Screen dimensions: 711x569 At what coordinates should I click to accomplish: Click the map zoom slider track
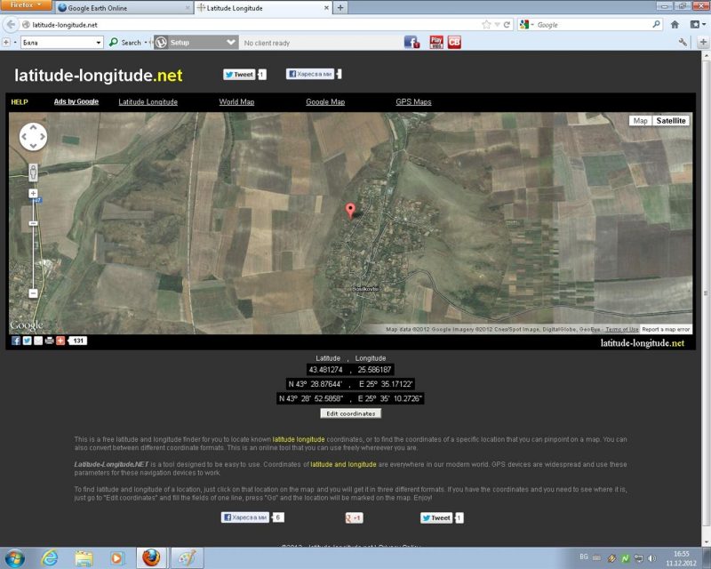point(33,244)
